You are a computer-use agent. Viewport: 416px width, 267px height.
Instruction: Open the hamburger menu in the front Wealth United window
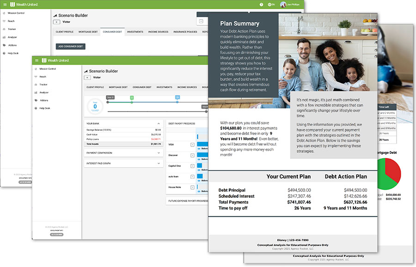(37, 61)
